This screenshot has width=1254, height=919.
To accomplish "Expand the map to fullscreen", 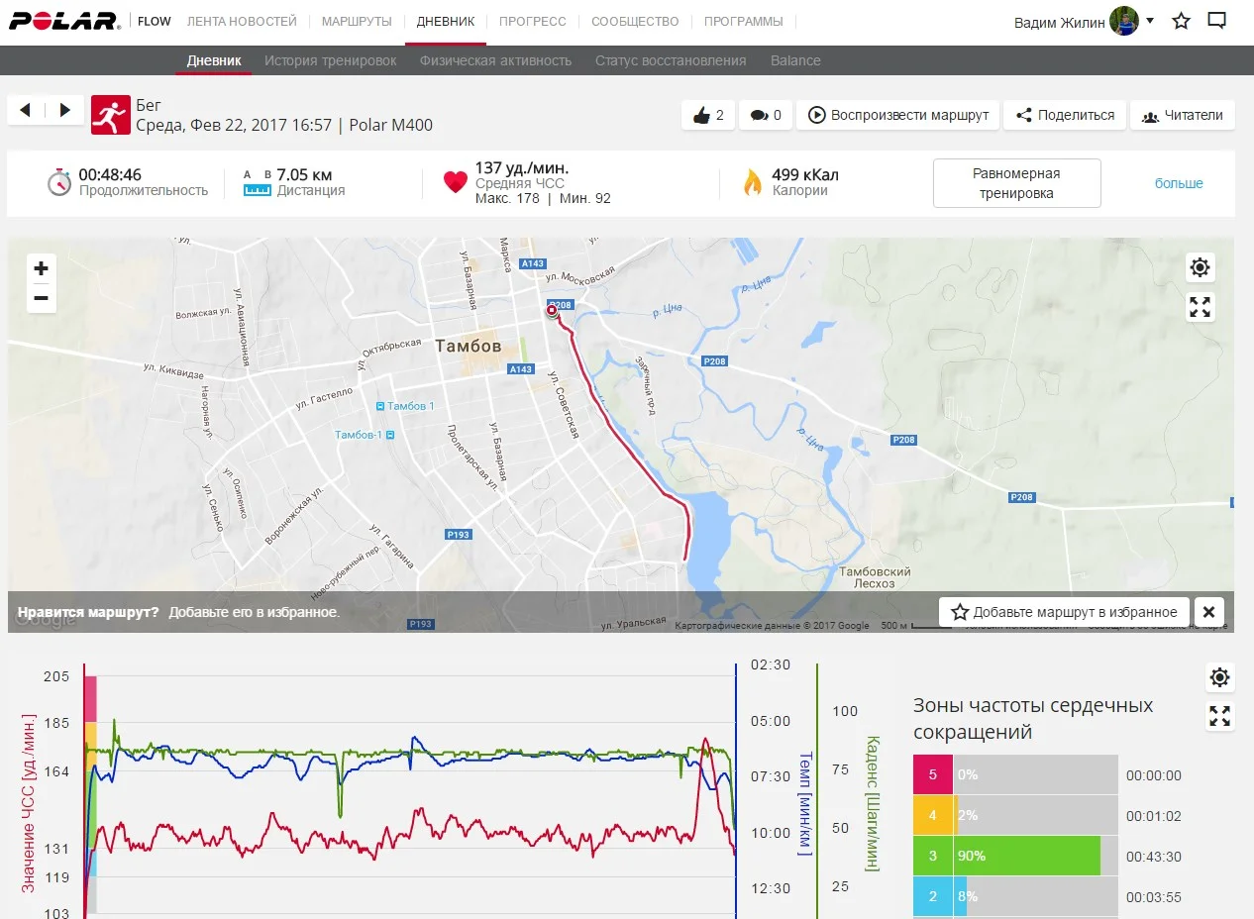I will 1201,308.
